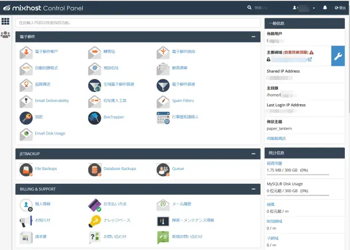Click the grid home icon in sidebar

(x=5, y=21)
